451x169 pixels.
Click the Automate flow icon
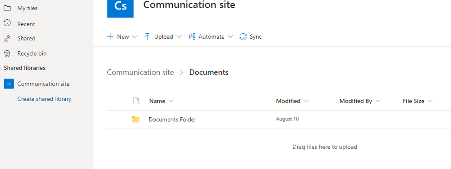pos(192,36)
